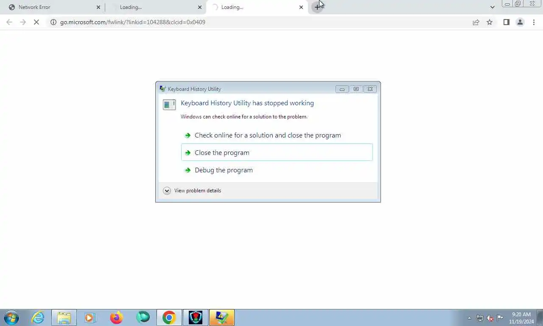Viewport: 543px width, 326px height.
Task: Open the Action Center flag icon
Action: tap(500, 318)
